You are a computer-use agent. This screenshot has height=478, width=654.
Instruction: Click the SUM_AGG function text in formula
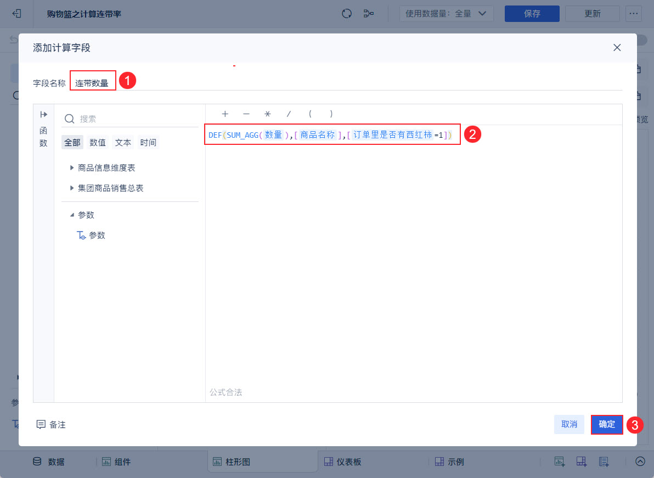point(243,135)
